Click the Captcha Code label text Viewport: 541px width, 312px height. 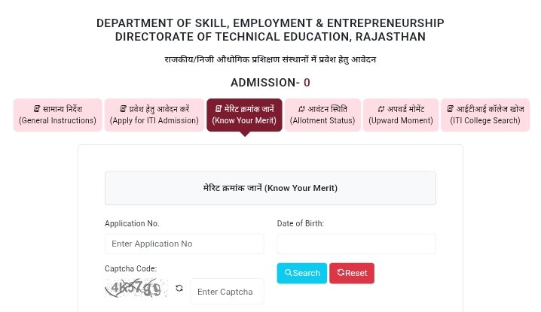coord(131,268)
